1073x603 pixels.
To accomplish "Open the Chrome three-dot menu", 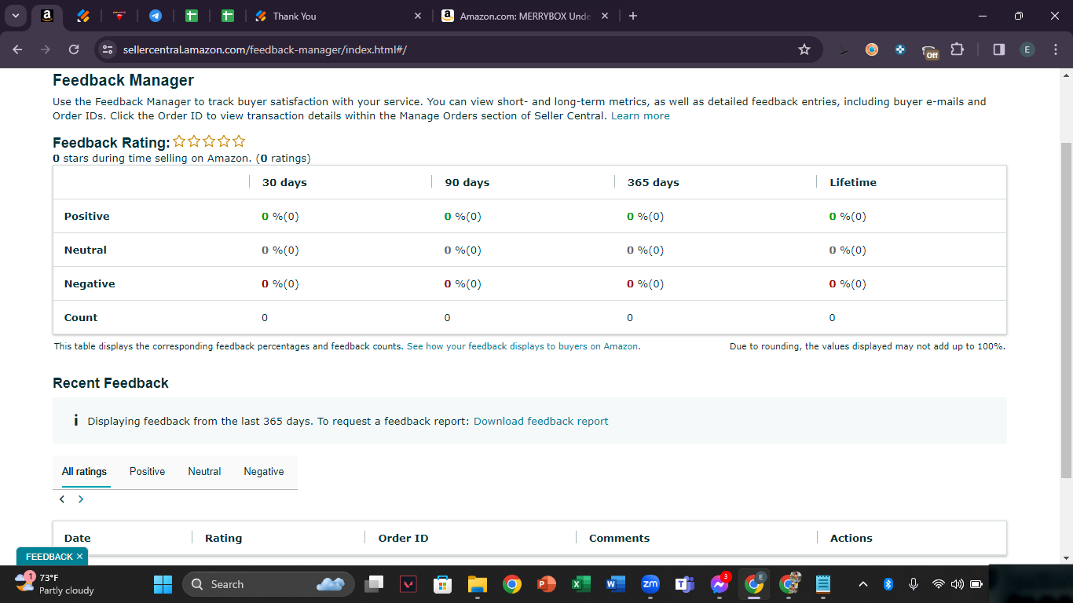I will tap(1054, 49).
